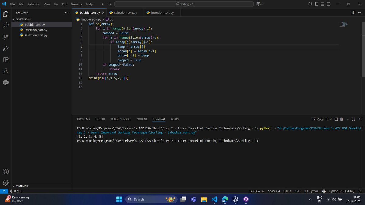The image size is (365, 205).
Task: Split the editor to the right
Action: 353,12
